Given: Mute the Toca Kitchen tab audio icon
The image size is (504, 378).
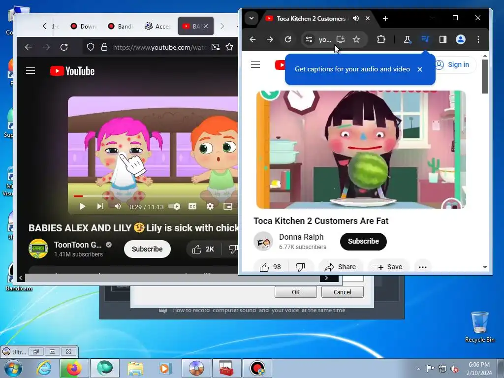Looking at the screenshot, I should pyautogui.click(x=355, y=18).
